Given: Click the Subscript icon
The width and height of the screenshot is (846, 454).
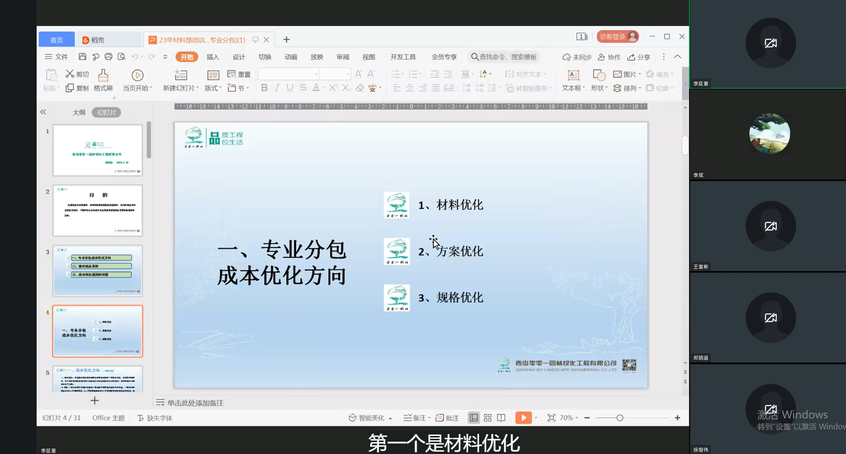Looking at the screenshot, I should click(346, 87).
